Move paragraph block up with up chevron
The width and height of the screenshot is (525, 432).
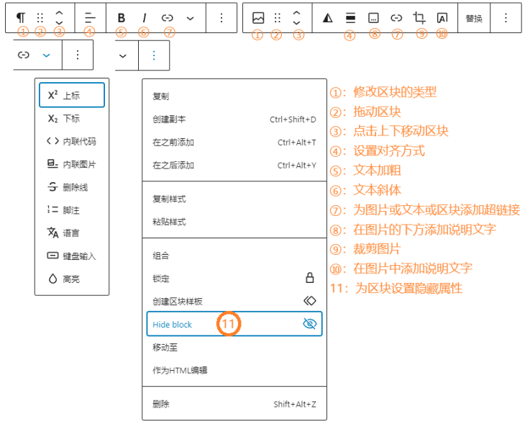(59, 13)
